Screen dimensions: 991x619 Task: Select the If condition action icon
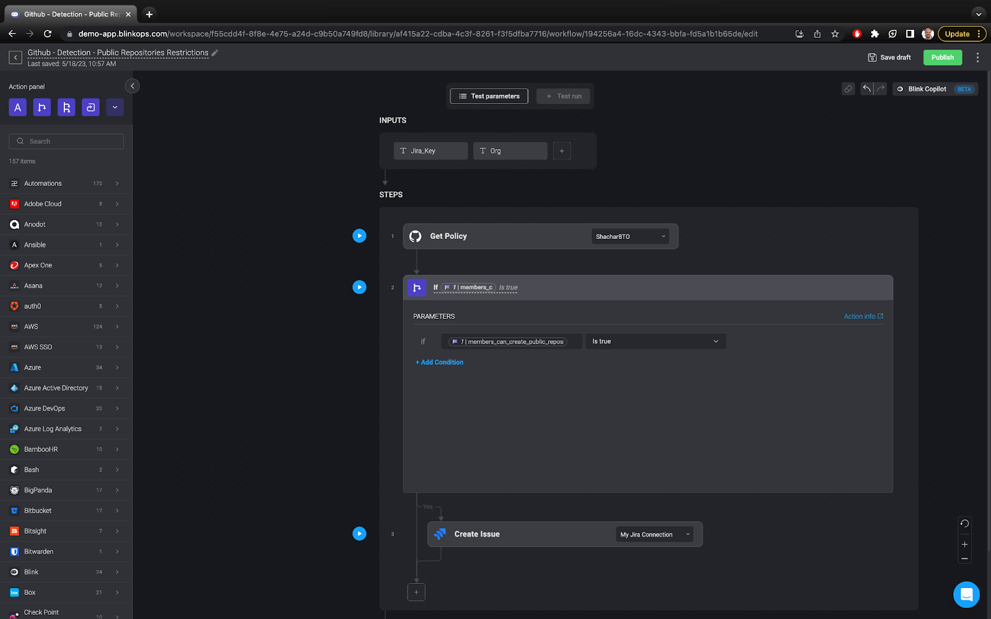pyautogui.click(x=41, y=107)
